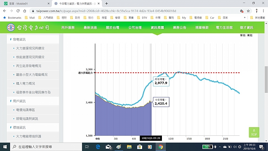This screenshot has width=268, height=151.
Task: Open File Explorer on taskbar
Action: click(129, 147)
